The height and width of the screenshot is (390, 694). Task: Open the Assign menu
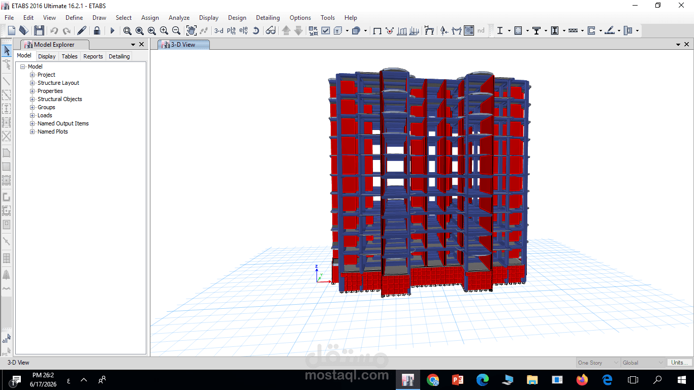(x=150, y=18)
